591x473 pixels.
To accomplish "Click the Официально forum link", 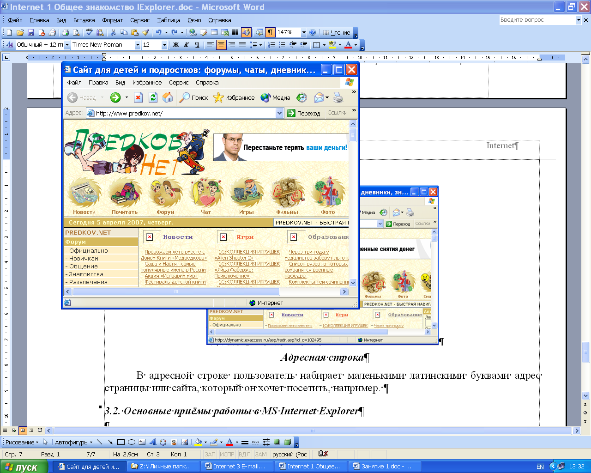I will pyautogui.click(x=88, y=250).
